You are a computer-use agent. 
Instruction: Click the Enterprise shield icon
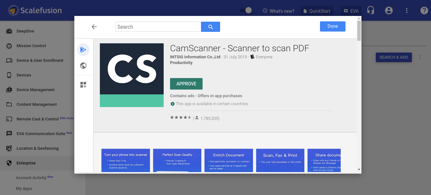(9, 163)
